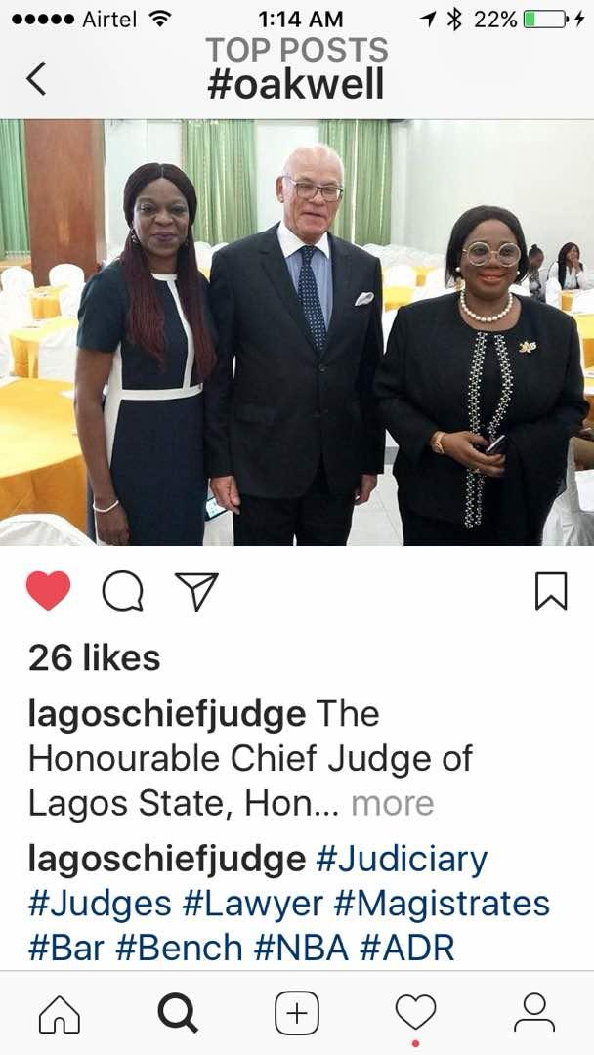Screen dimensions: 594x1055
Task: Open the Search tab icon
Action: [178, 1013]
